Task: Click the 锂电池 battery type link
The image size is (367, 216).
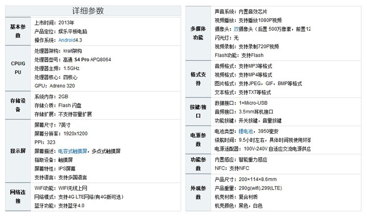Action: click(x=246, y=131)
